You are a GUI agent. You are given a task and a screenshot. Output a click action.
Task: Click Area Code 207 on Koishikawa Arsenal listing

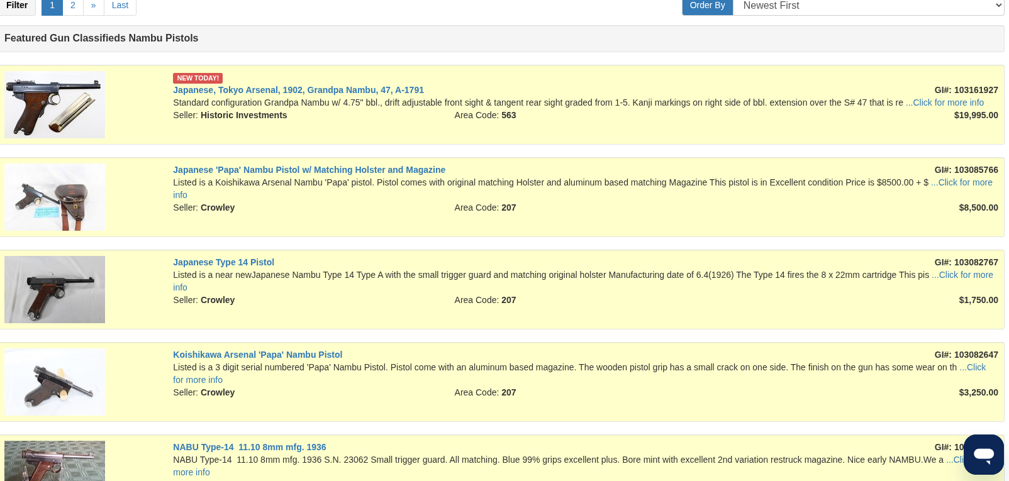(485, 392)
